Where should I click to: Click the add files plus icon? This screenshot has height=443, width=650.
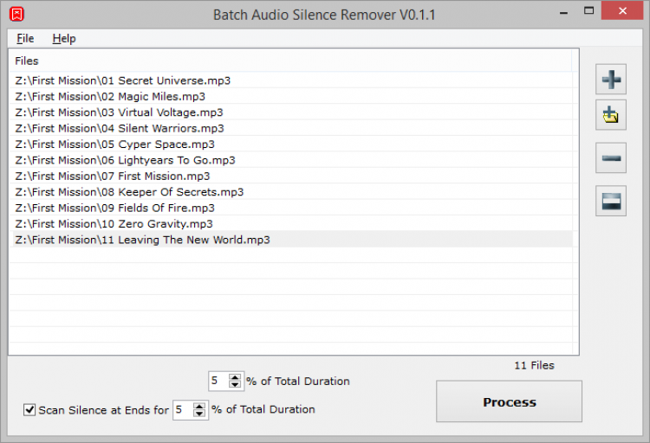coord(611,80)
